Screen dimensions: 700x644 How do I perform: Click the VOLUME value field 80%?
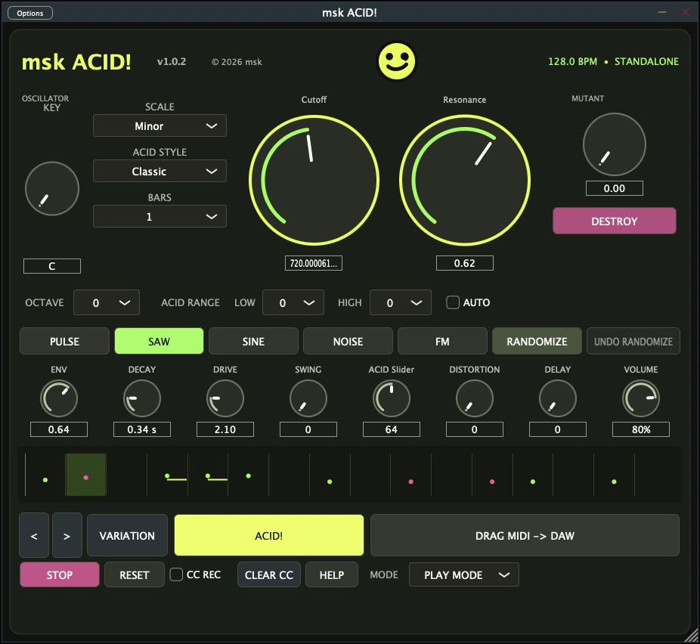(x=640, y=429)
